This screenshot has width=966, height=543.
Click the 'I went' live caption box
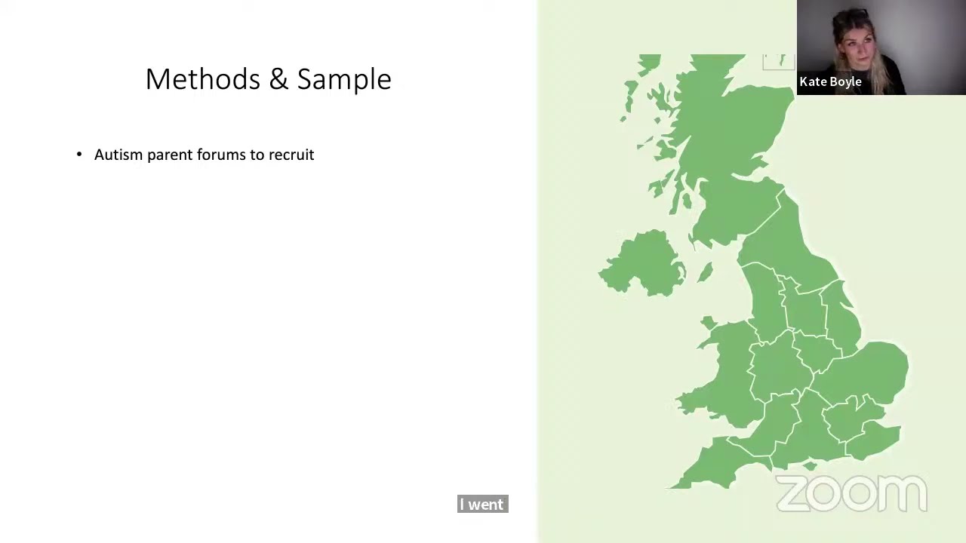(483, 505)
